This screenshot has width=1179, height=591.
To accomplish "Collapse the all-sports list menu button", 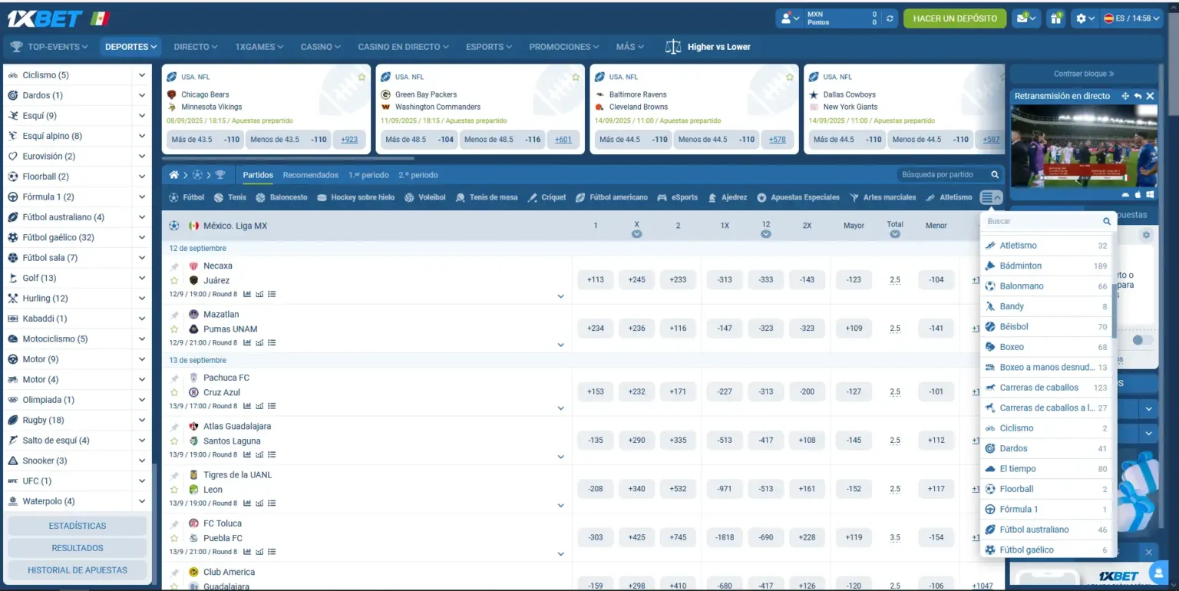I will pyautogui.click(x=991, y=197).
